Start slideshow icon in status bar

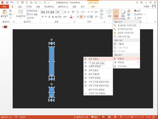click(121, 117)
